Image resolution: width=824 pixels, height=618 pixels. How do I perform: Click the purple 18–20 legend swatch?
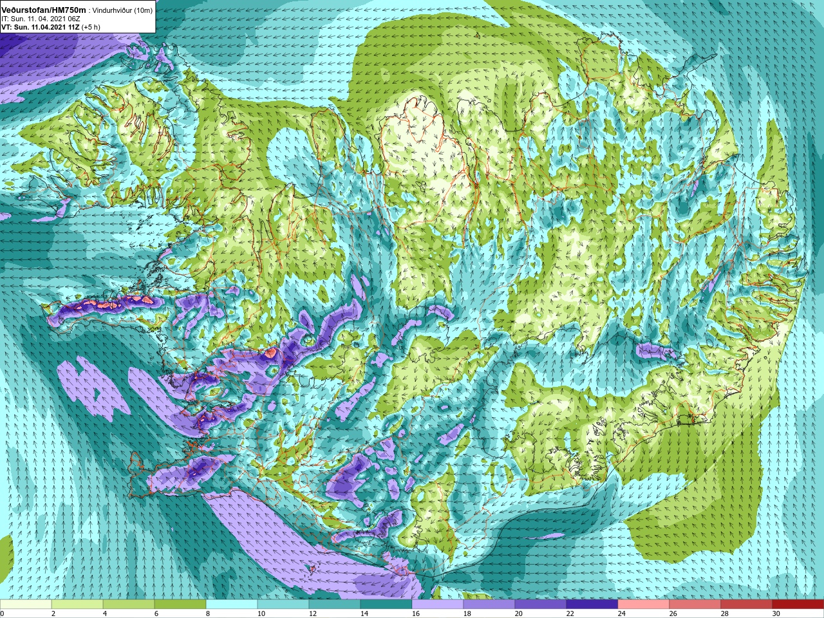tap(489, 604)
